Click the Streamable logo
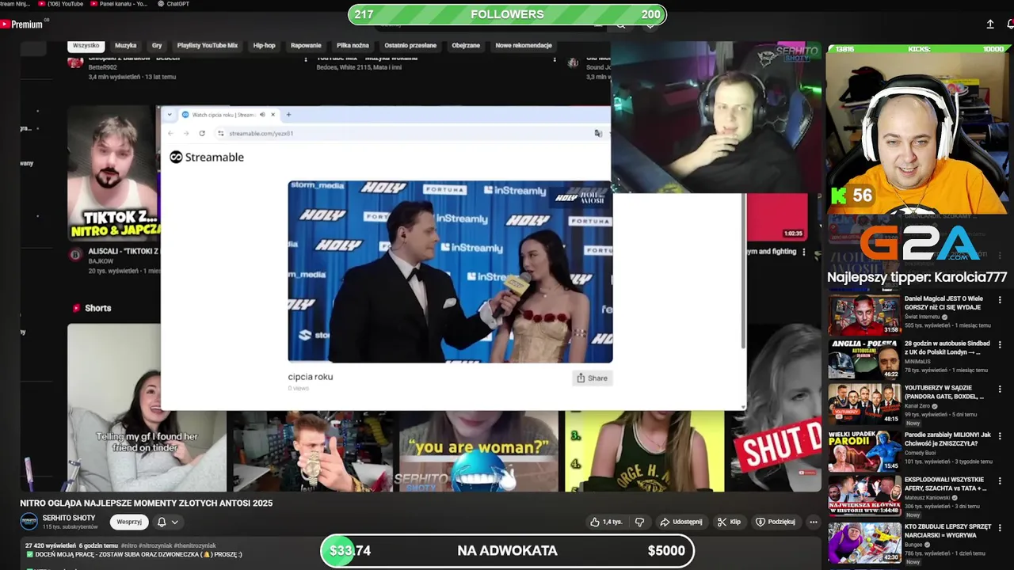1014x570 pixels. 207,157
